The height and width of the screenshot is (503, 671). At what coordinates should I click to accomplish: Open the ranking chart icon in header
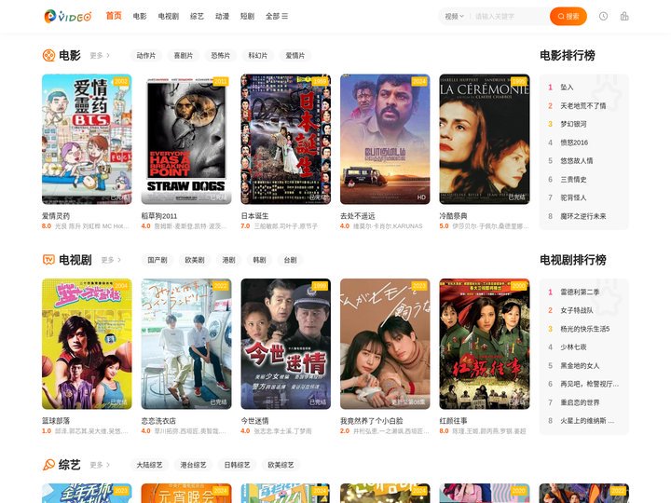[624, 16]
